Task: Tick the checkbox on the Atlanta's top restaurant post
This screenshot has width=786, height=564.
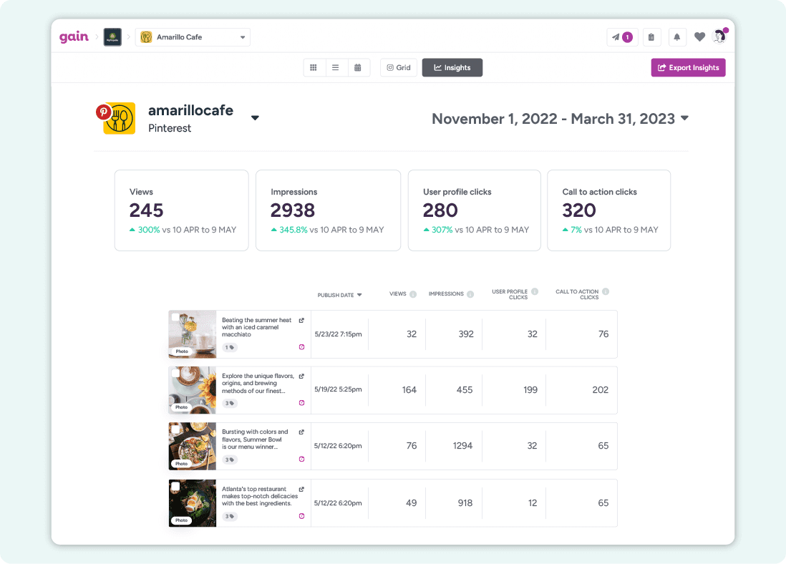Action: 175,486
